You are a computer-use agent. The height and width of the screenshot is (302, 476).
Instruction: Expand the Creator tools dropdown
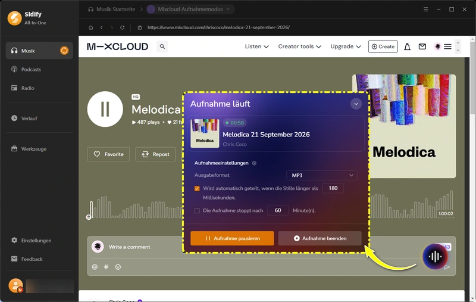[x=300, y=46]
